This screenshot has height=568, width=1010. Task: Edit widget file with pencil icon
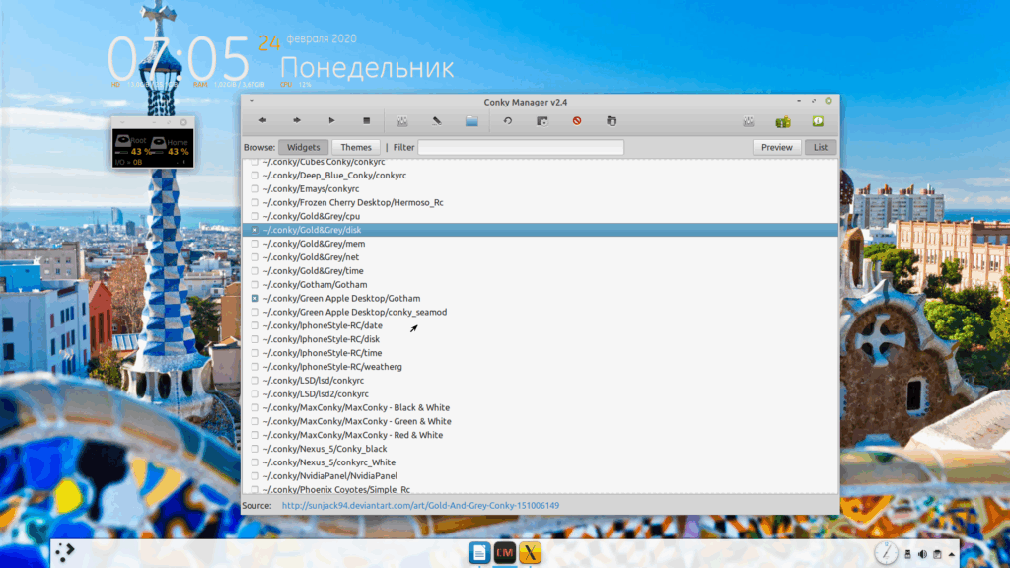[437, 121]
